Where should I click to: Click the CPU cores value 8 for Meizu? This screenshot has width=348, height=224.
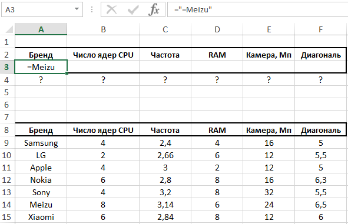point(103,205)
